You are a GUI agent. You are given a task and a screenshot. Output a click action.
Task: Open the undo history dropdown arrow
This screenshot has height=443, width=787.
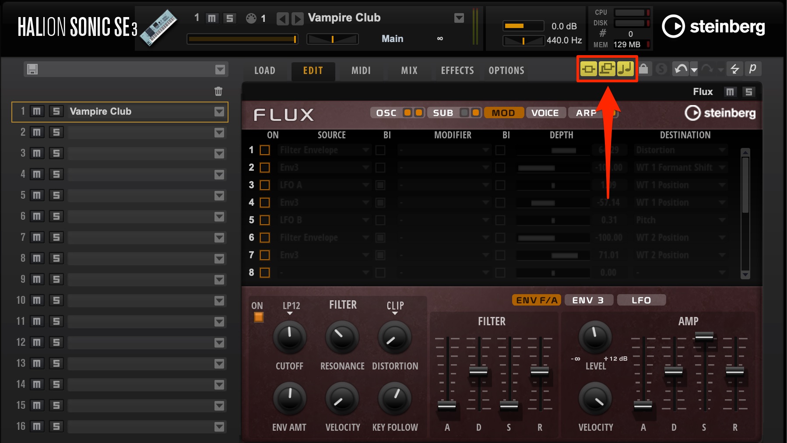tap(694, 70)
